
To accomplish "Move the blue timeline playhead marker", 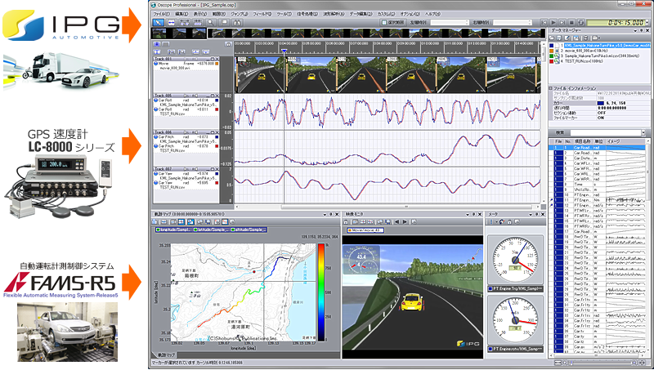I will pyautogui.click(x=284, y=51).
